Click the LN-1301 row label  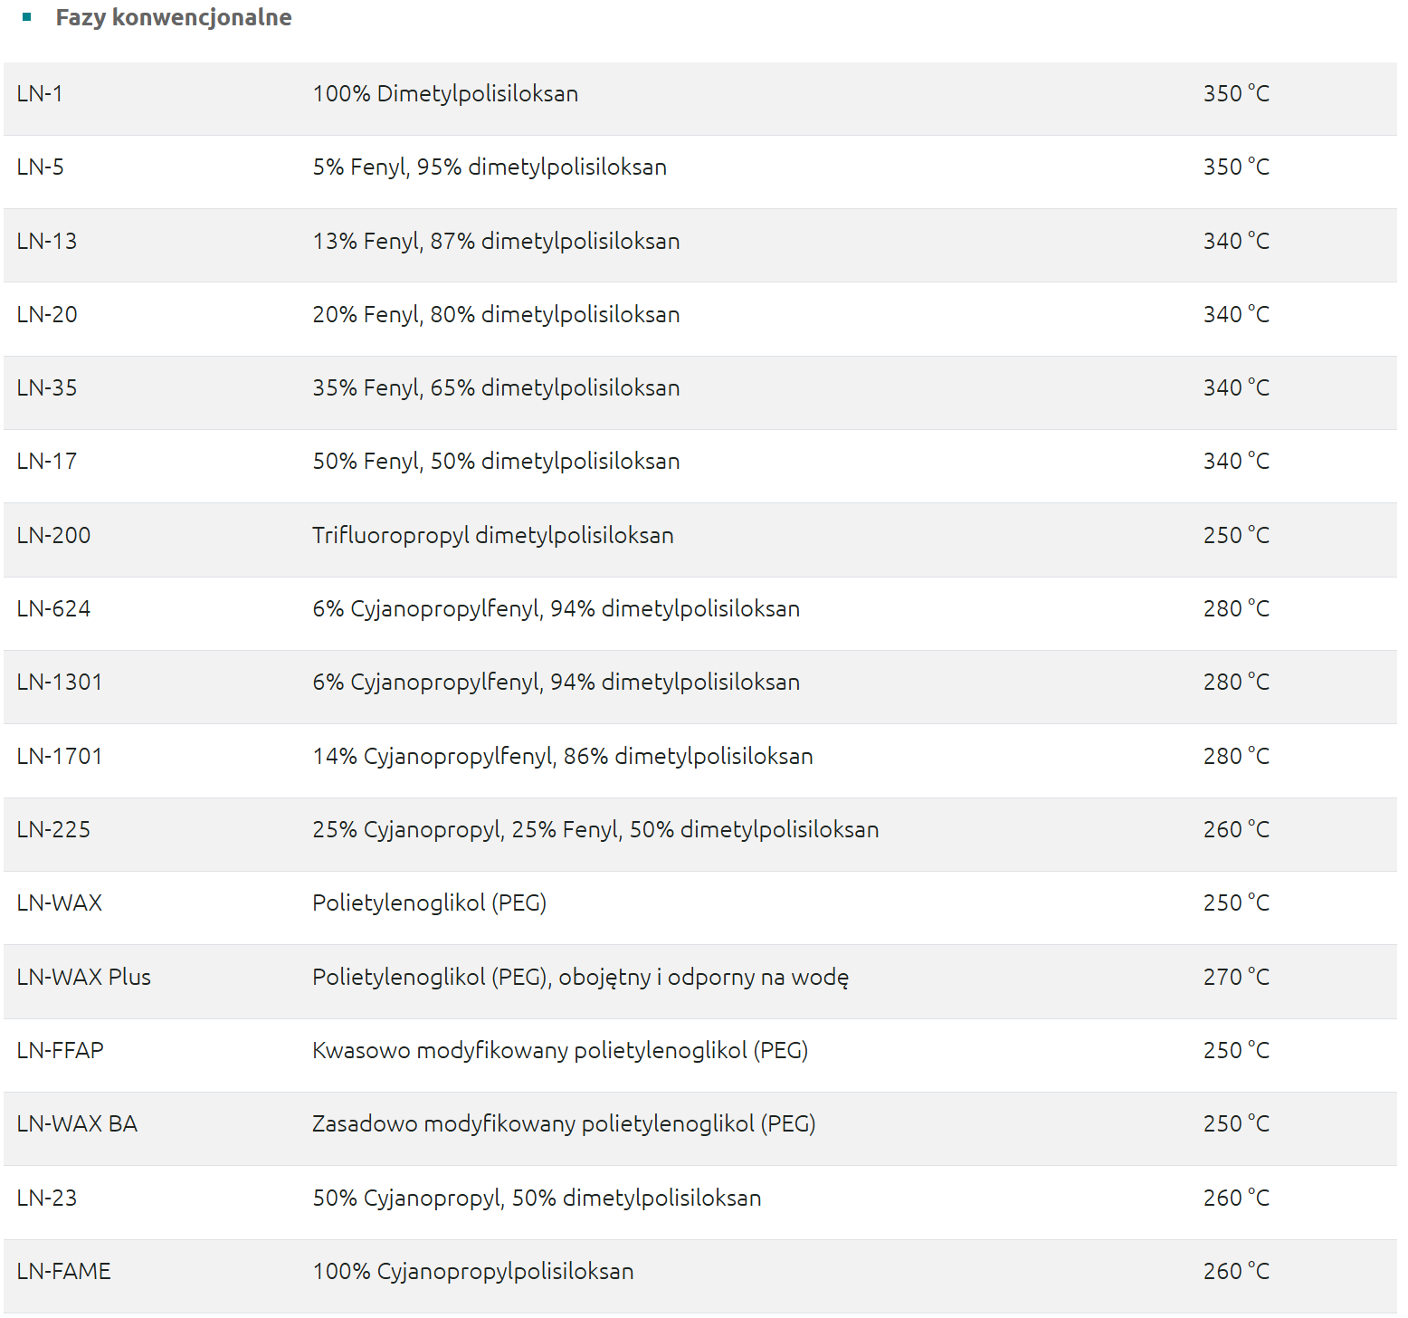click(x=60, y=682)
